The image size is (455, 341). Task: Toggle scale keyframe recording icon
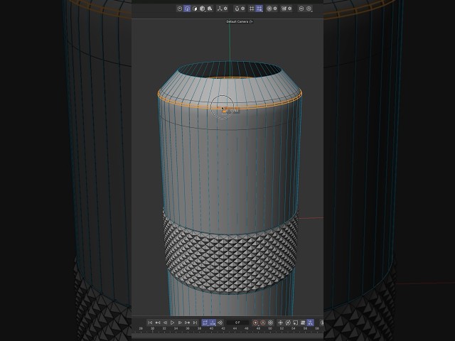(296, 323)
